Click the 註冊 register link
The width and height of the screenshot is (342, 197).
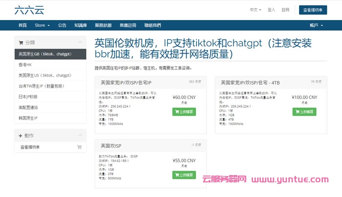[x=286, y=10]
